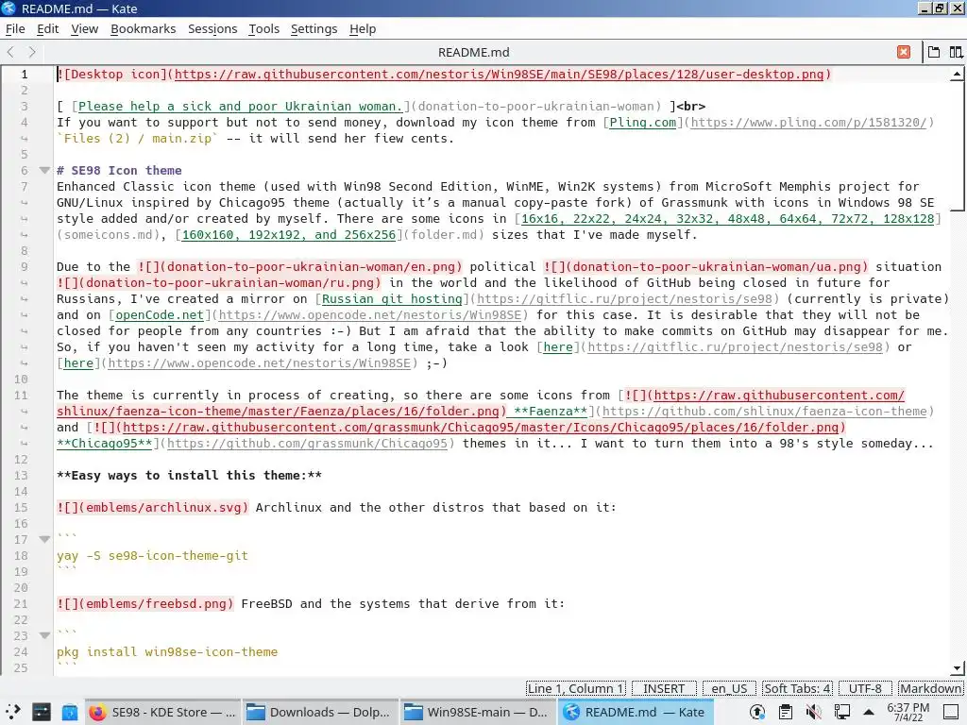Screen dimensions: 967x725
Task: Open the updates tray icon
Action: [757, 712]
